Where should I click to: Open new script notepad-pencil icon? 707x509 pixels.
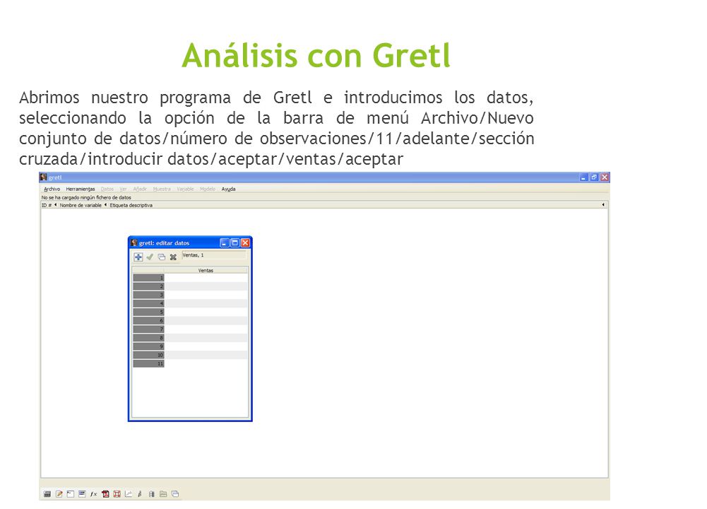click(x=59, y=494)
